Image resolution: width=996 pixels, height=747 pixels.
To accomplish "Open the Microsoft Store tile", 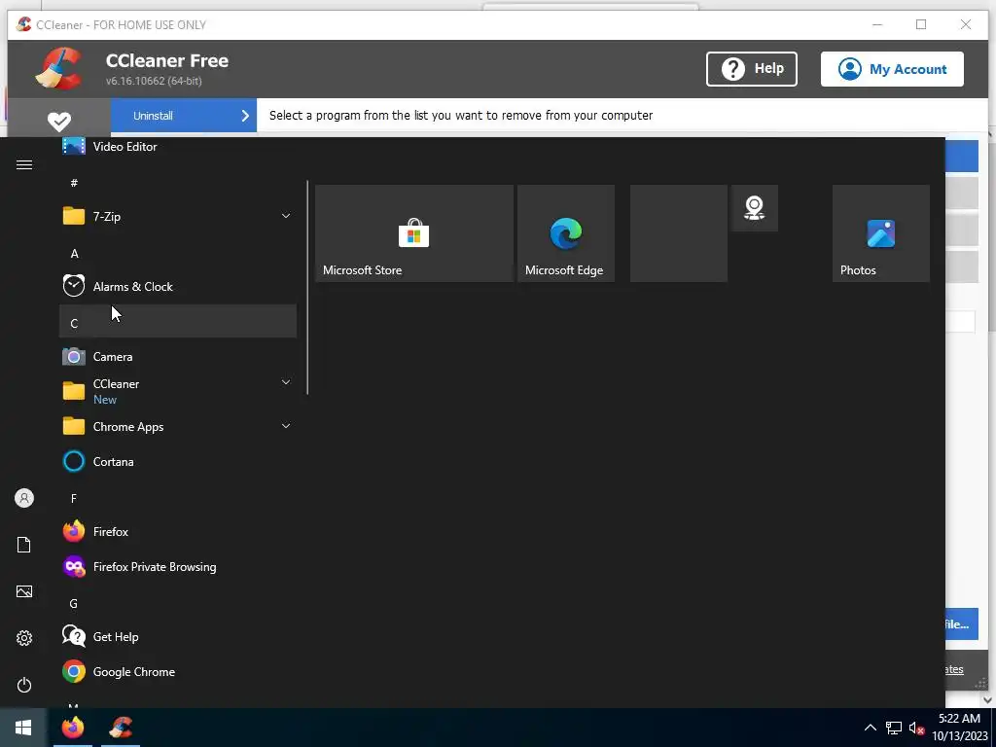I will pyautogui.click(x=414, y=233).
